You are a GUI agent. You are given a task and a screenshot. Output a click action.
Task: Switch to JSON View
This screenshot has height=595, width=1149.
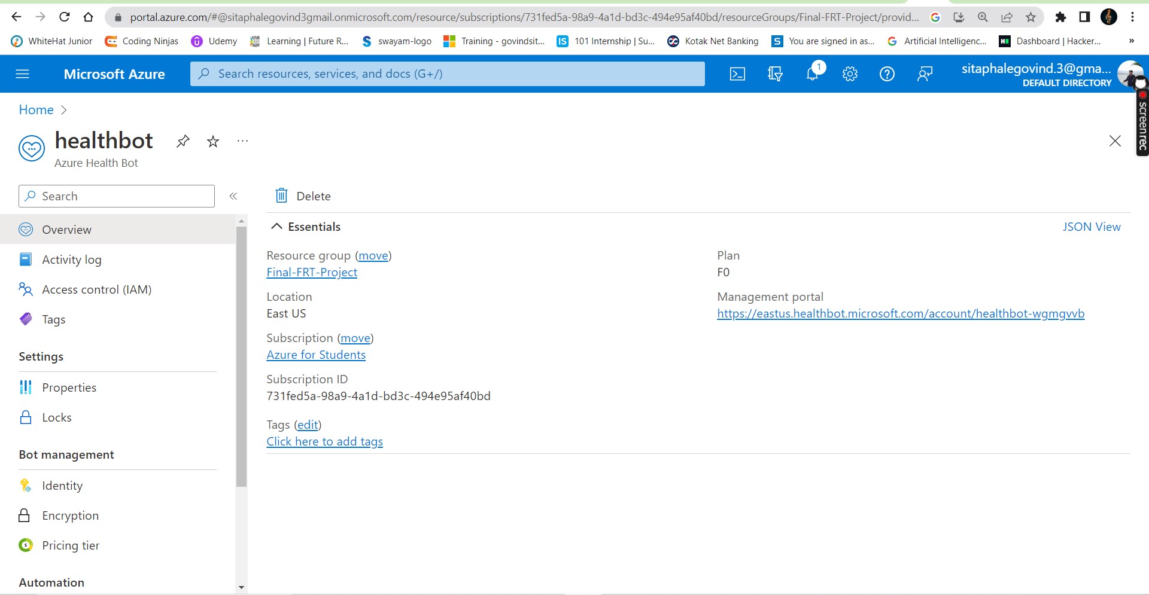(1092, 227)
